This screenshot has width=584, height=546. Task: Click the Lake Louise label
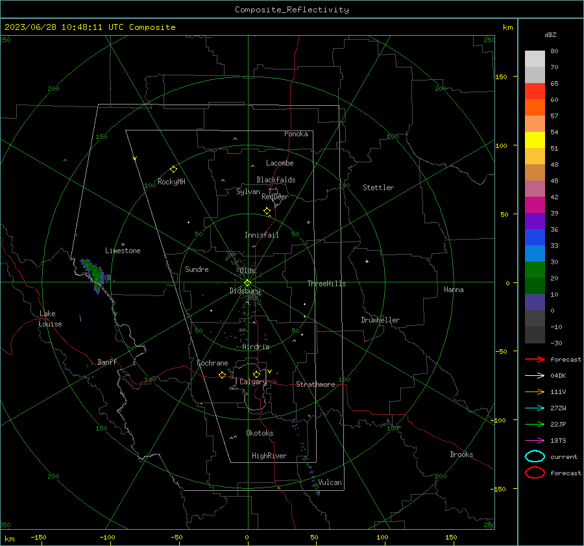pos(50,319)
